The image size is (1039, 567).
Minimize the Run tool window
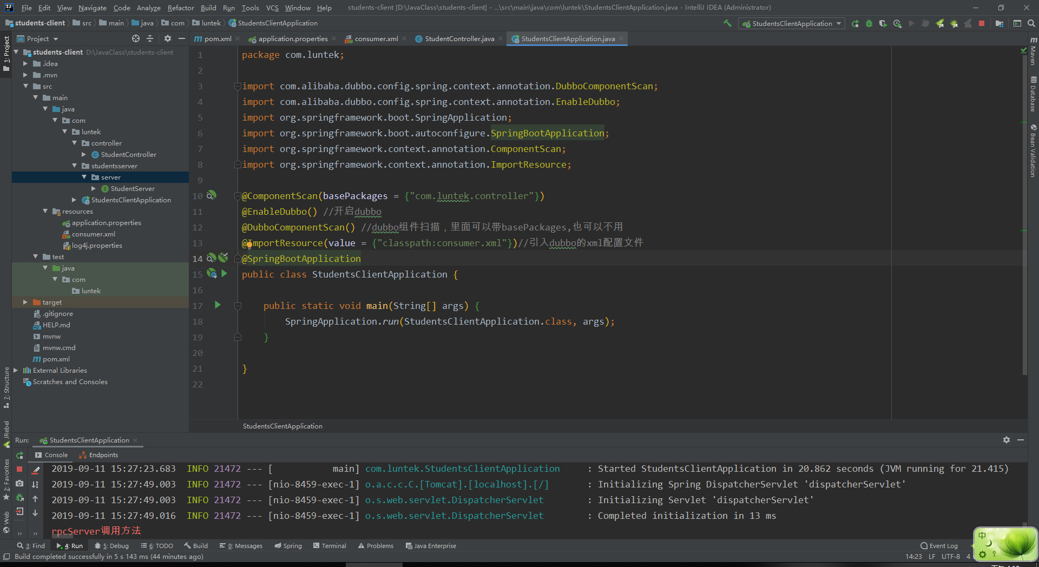pyautogui.click(x=1021, y=440)
